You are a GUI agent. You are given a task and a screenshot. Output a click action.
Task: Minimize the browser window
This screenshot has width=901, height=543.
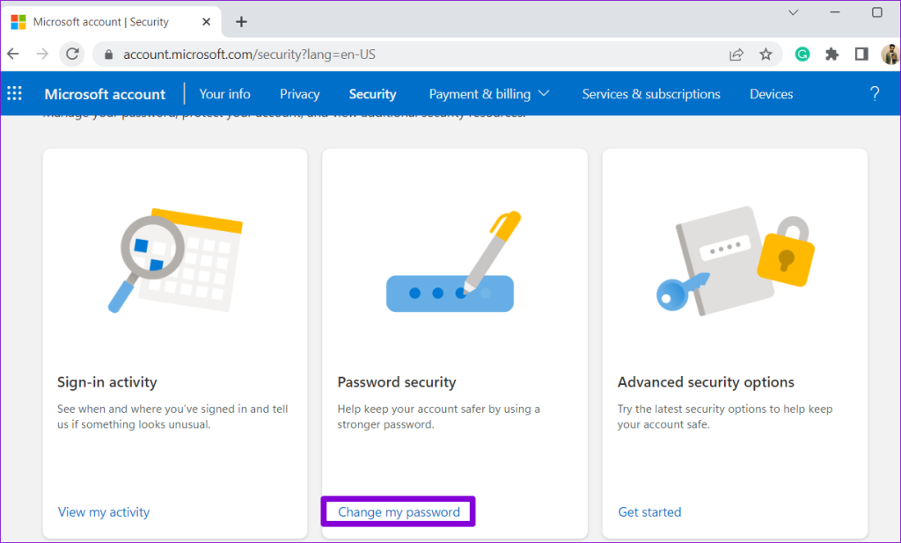pos(835,12)
